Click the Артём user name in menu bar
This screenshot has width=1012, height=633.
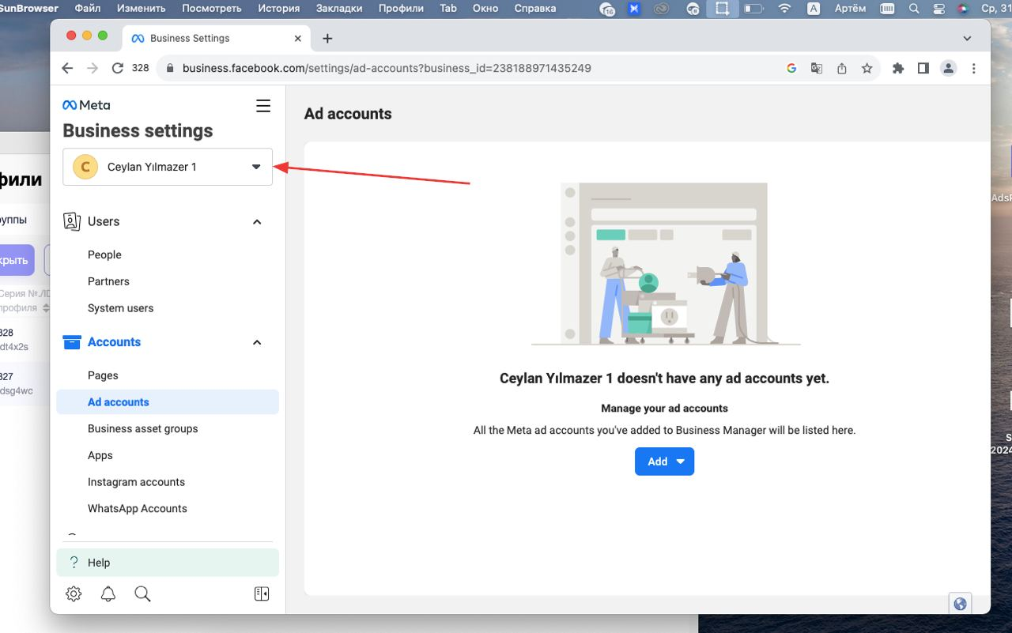click(x=851, y=9)
